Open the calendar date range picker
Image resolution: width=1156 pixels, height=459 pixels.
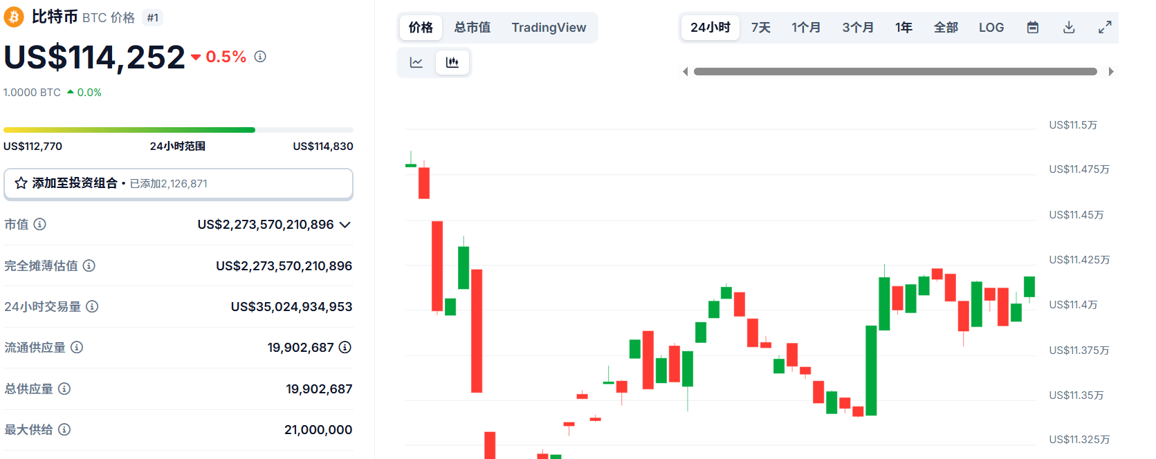[1033, 28]
